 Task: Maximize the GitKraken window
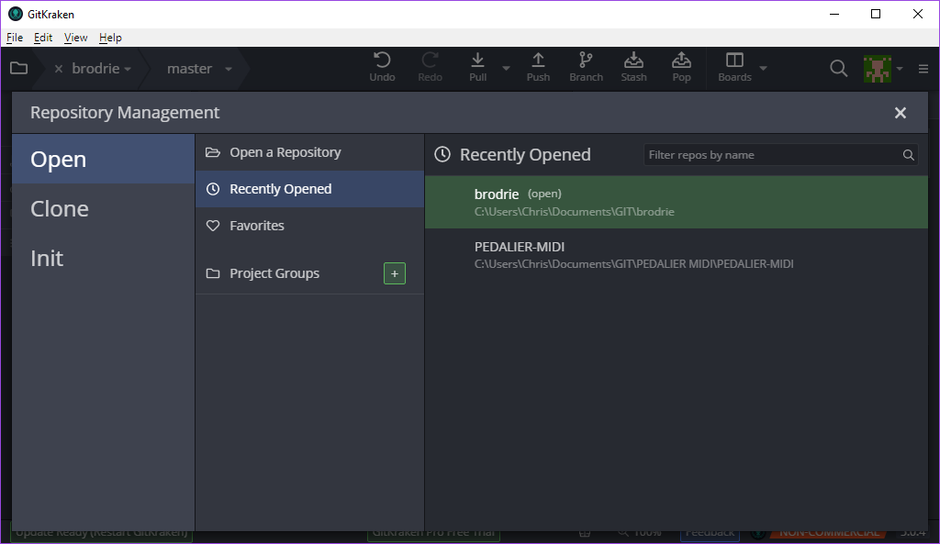click(876, 14)
